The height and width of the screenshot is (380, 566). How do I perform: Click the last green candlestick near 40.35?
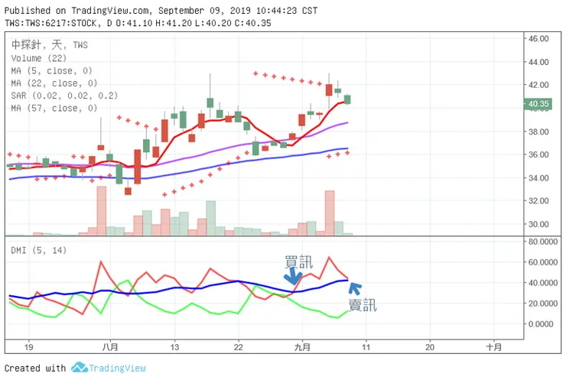tap(347, 99)
